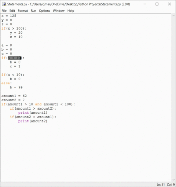Minimize the Statements.py window

[x=145, y=4]
